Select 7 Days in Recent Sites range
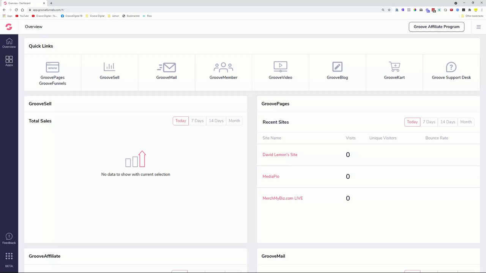 429,122
